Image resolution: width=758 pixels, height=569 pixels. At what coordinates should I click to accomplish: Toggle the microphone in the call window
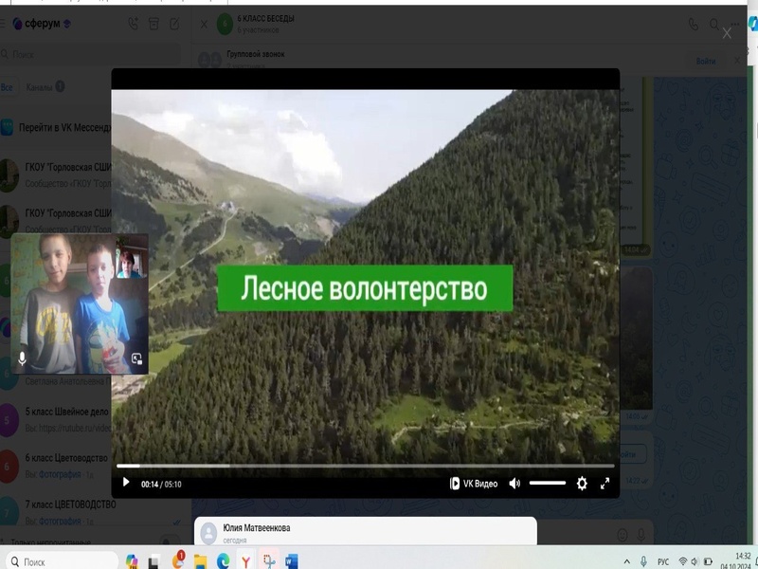[x=22, y=358]
